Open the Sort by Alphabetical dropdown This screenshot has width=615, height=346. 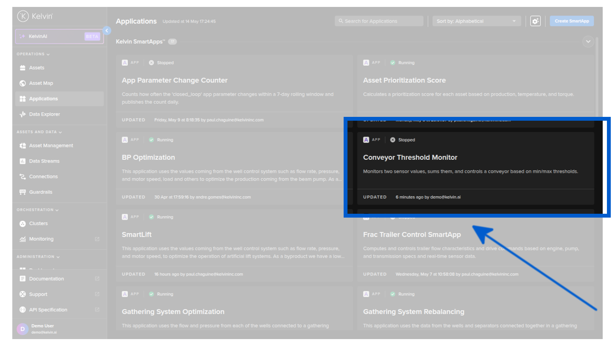click(x=476, y=21)
